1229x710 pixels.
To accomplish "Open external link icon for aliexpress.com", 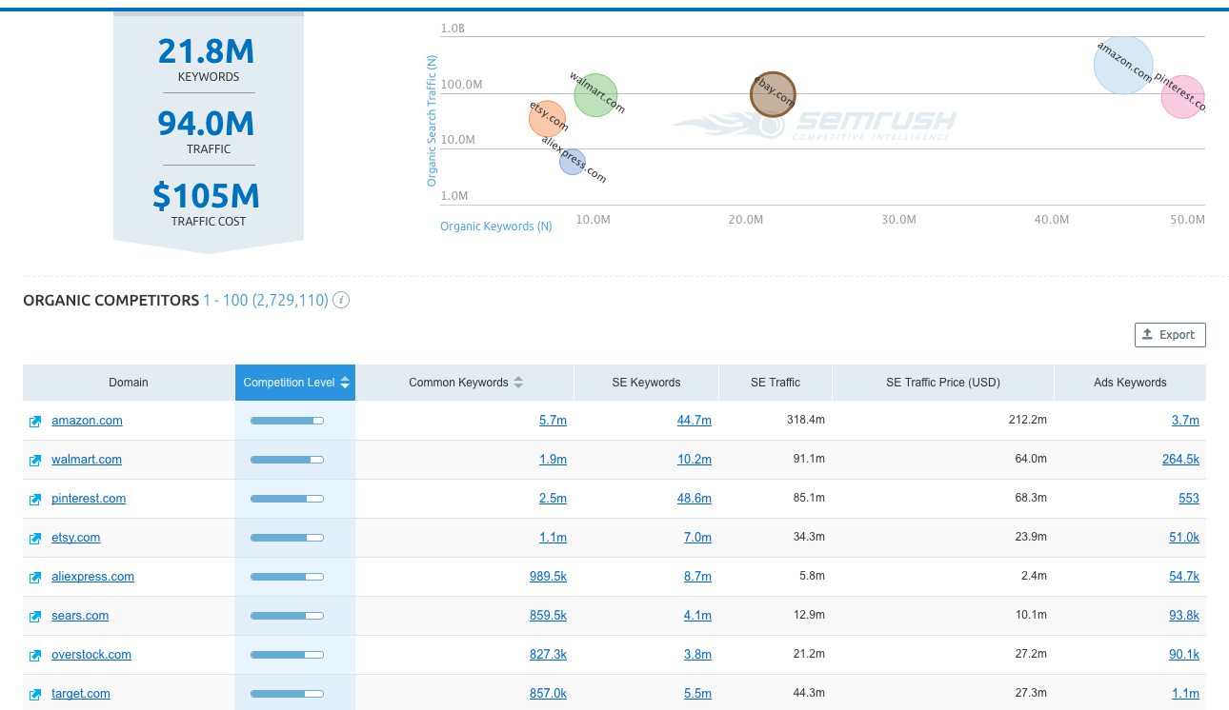I will point(35,578).
